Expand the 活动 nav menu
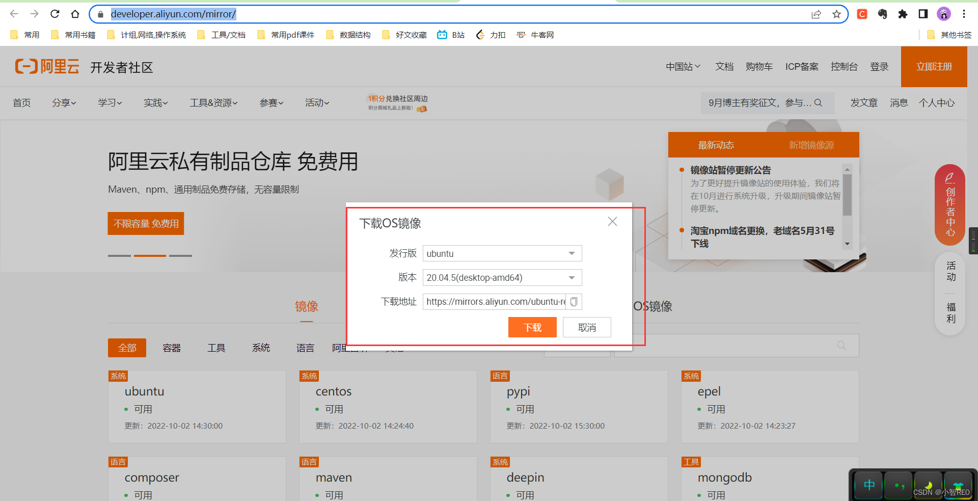The width and height of the screenshot is (978, 501). click(x=317, y=102)
